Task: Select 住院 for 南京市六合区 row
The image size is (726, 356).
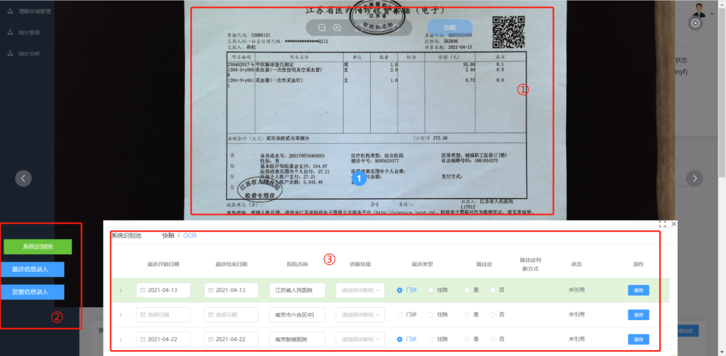Action: click(x=431, y=314)
